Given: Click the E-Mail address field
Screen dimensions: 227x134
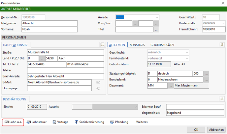Looking at the screenshot, I should pyautogui.click(x=59, y=82).
